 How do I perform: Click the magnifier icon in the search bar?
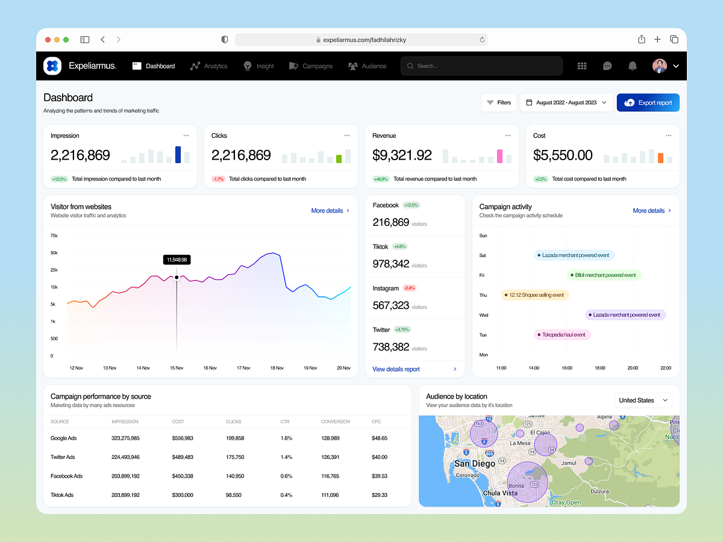click(409, 66)
